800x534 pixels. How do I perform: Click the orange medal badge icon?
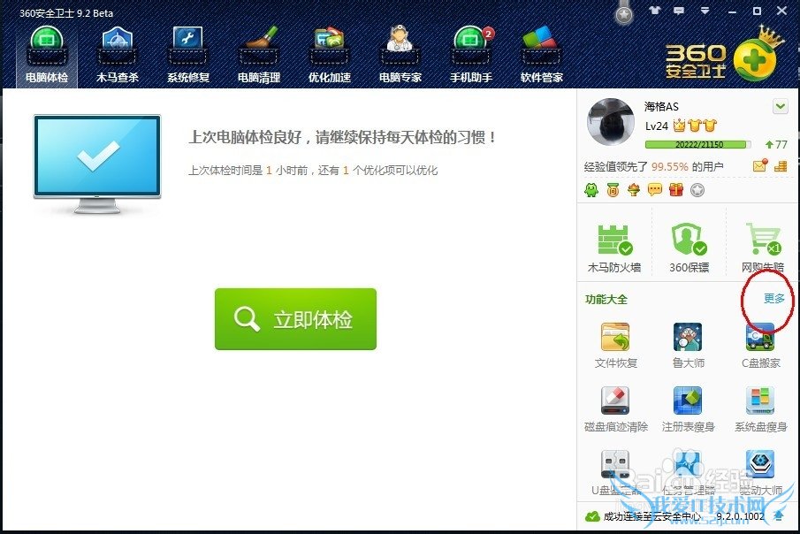pos(613,190)
